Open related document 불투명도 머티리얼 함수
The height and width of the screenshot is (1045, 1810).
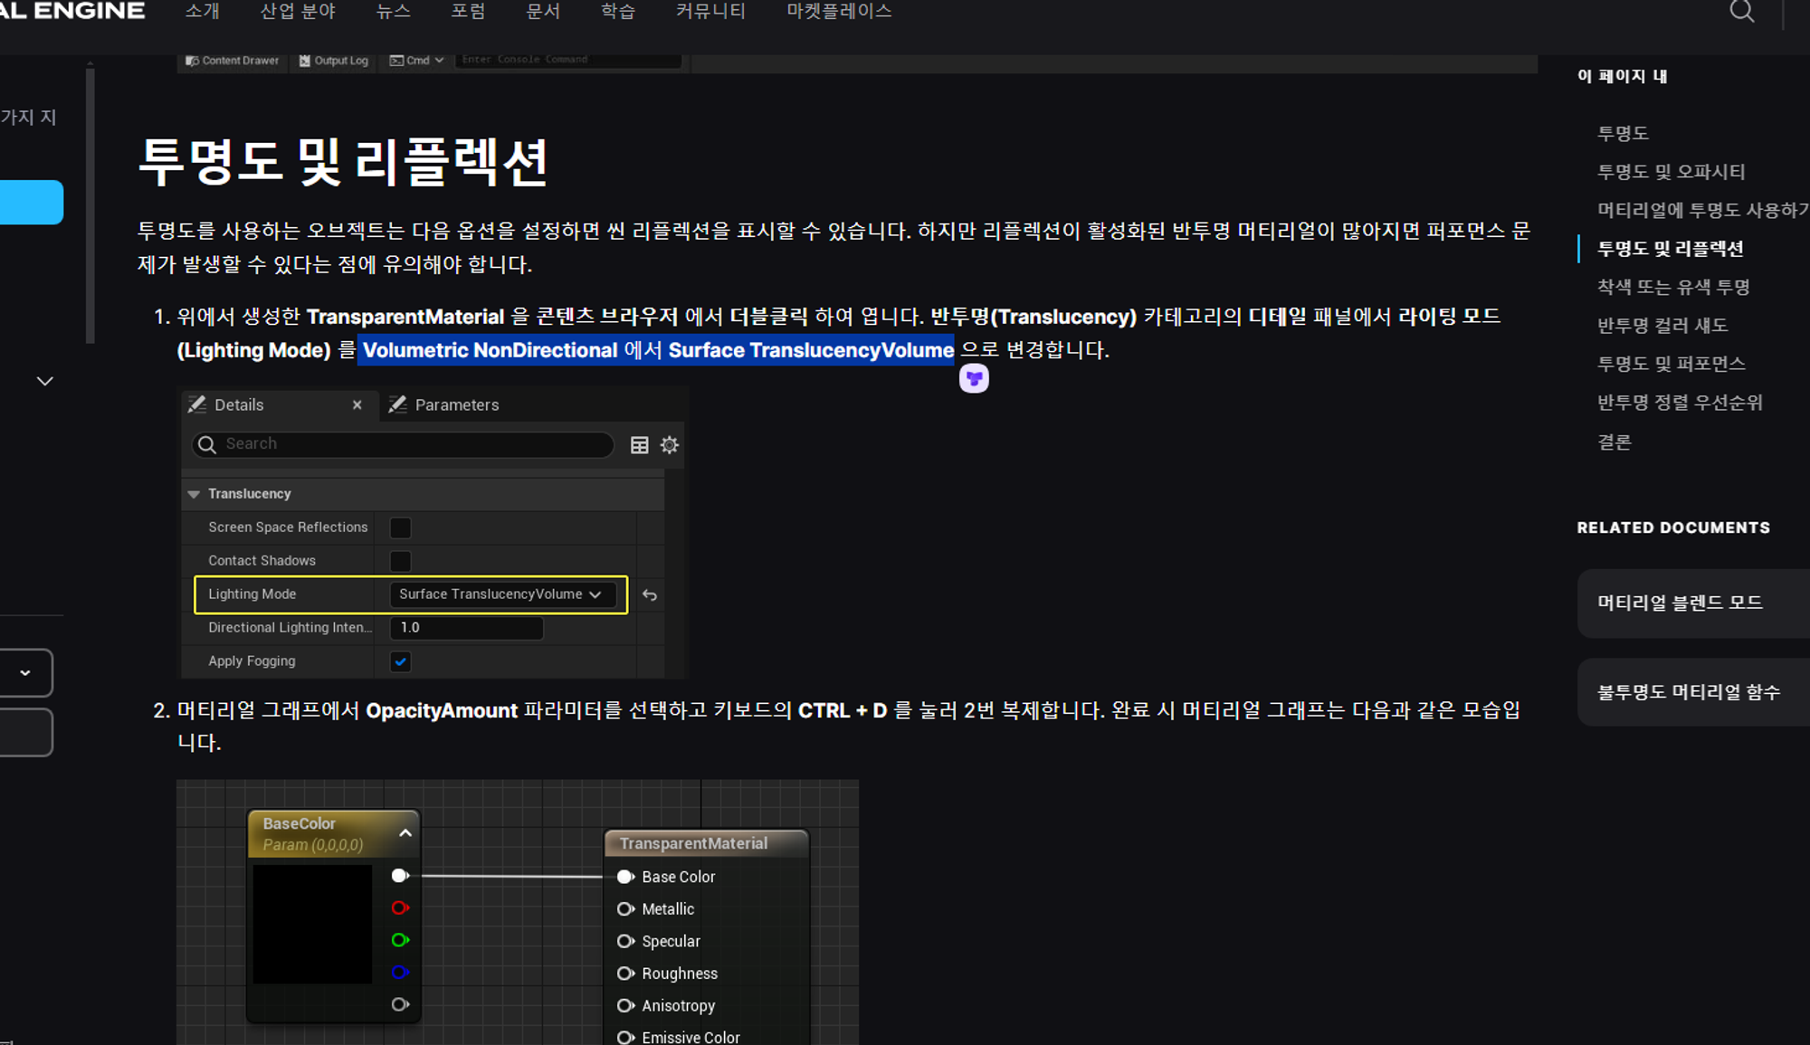pyautogui.click(x=1693, y=692)
